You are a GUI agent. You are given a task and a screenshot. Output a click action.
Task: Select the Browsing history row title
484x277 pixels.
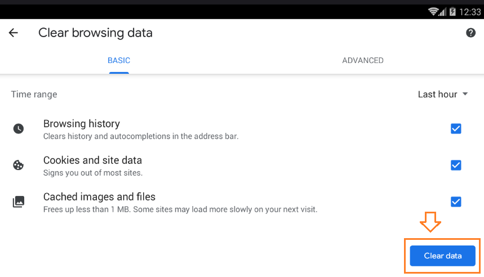tap(82, 124)
